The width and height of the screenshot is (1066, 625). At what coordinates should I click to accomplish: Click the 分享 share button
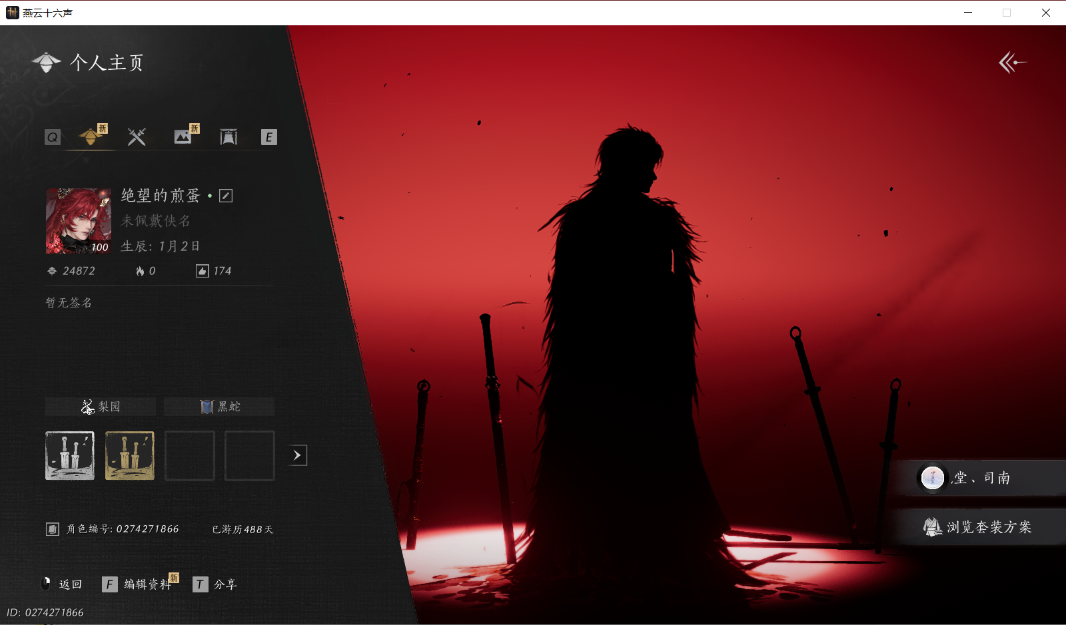215,584
